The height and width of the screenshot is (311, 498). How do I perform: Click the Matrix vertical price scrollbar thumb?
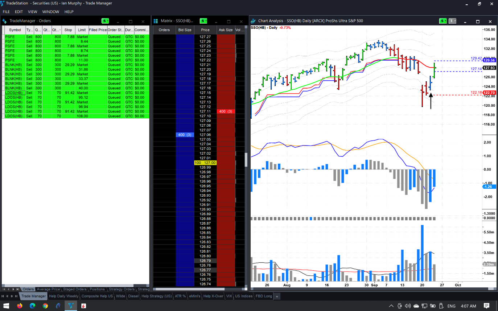(246, 160)
